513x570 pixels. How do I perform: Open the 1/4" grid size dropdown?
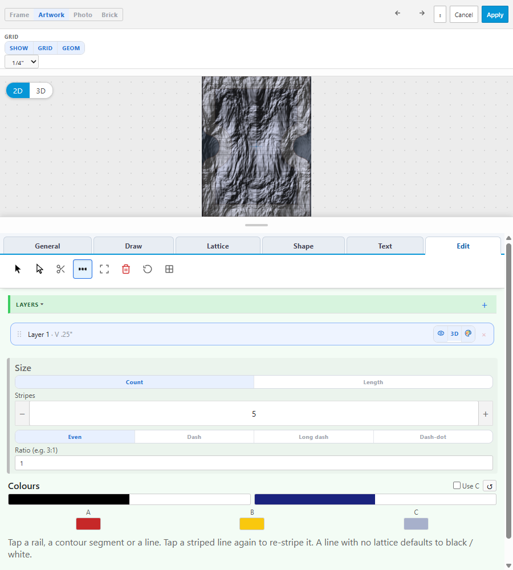click(x=22, y=62)
